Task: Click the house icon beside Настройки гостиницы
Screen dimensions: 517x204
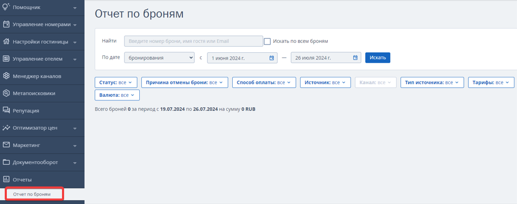Action: 6,42
